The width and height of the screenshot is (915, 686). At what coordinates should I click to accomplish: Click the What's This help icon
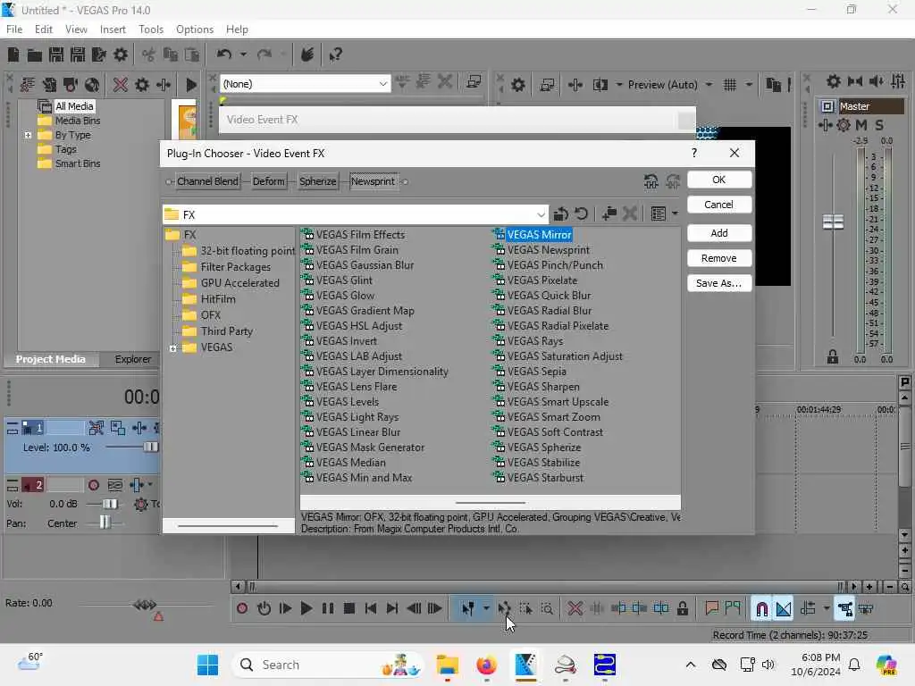coord(336,54)
